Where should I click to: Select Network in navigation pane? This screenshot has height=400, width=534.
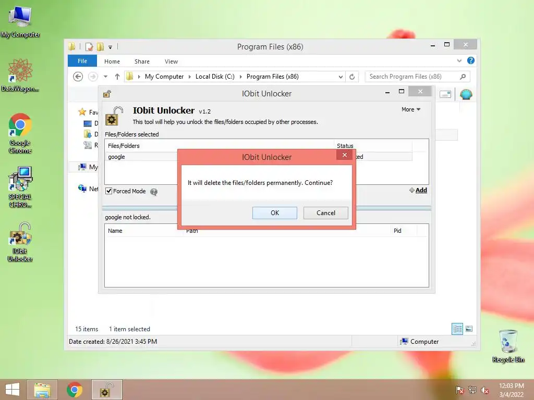(x=88, y=189)
